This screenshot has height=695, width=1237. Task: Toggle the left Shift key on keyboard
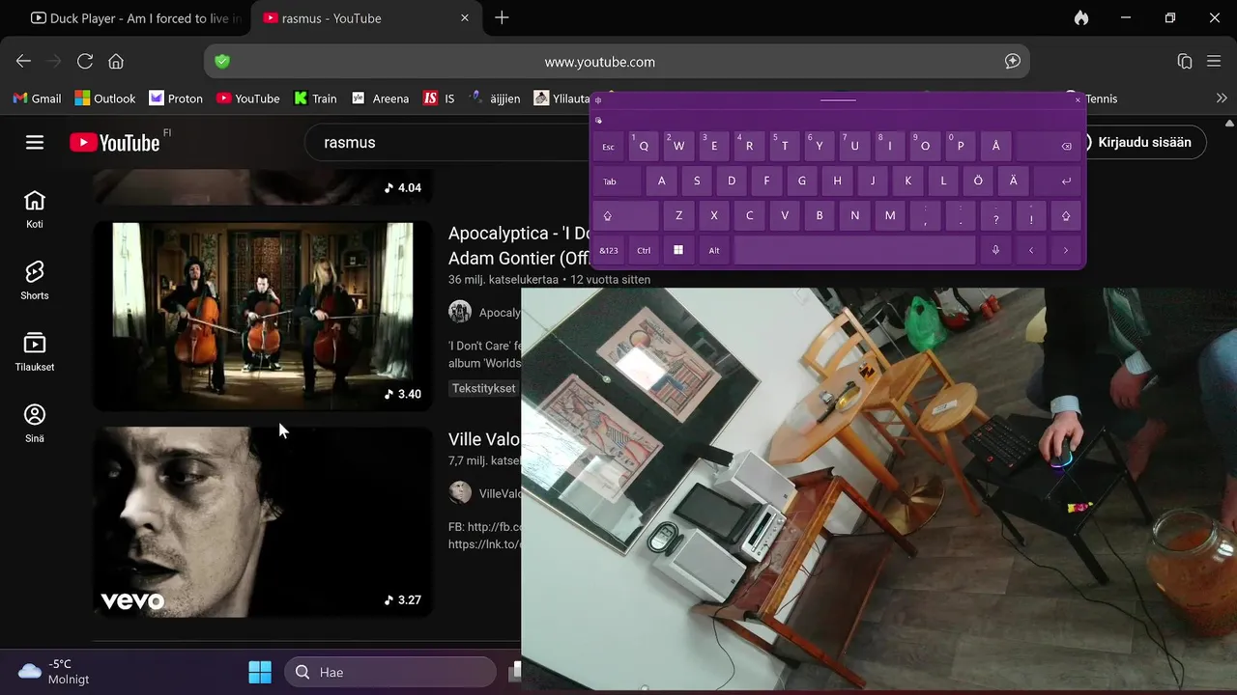(x=625, y=216)
